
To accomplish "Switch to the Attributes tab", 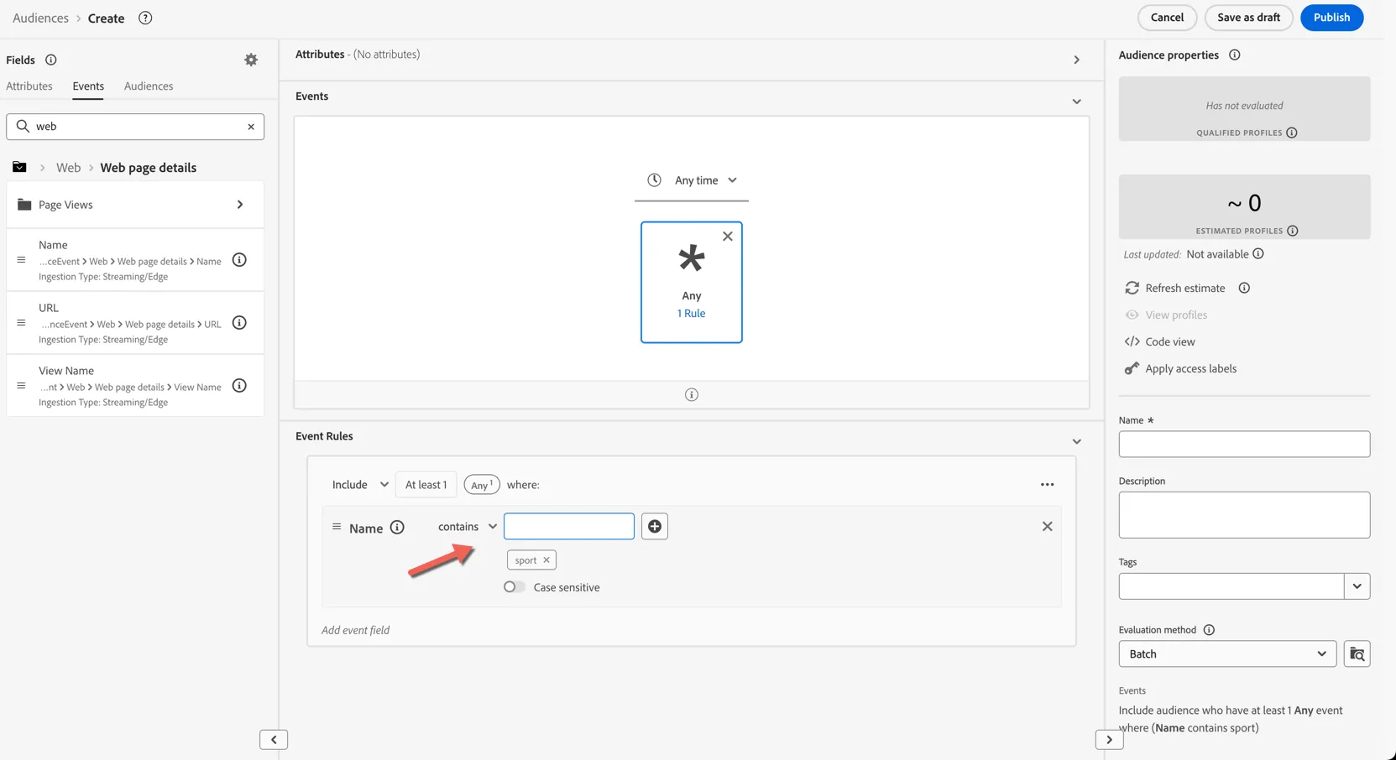I will tap(29, 86).
